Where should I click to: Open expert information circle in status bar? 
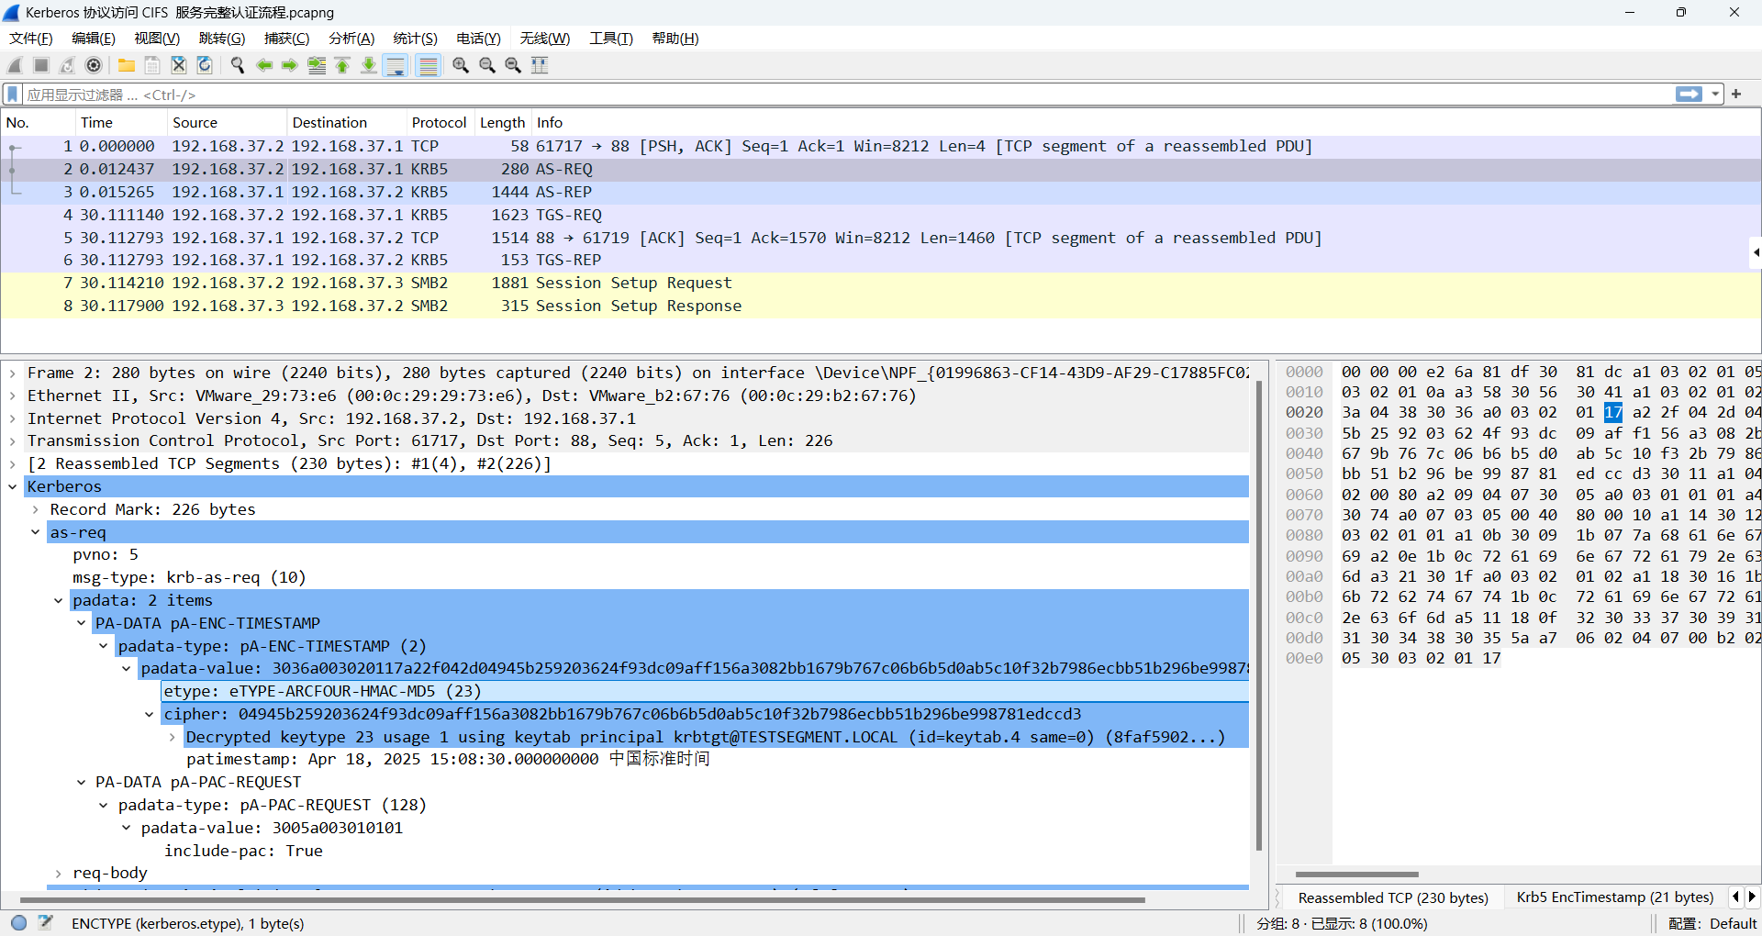pyautogui.click(x=19, y=923)
